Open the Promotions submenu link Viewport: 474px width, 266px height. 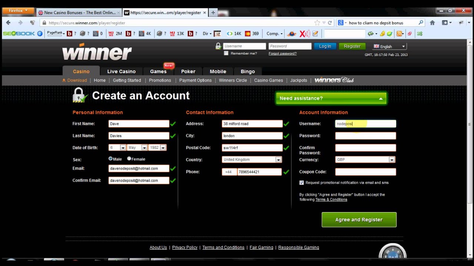(160, 80)
